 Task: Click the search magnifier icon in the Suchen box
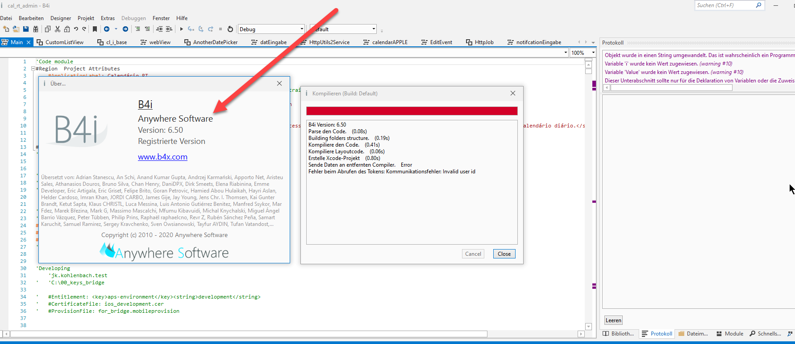[x=758, y=5]
